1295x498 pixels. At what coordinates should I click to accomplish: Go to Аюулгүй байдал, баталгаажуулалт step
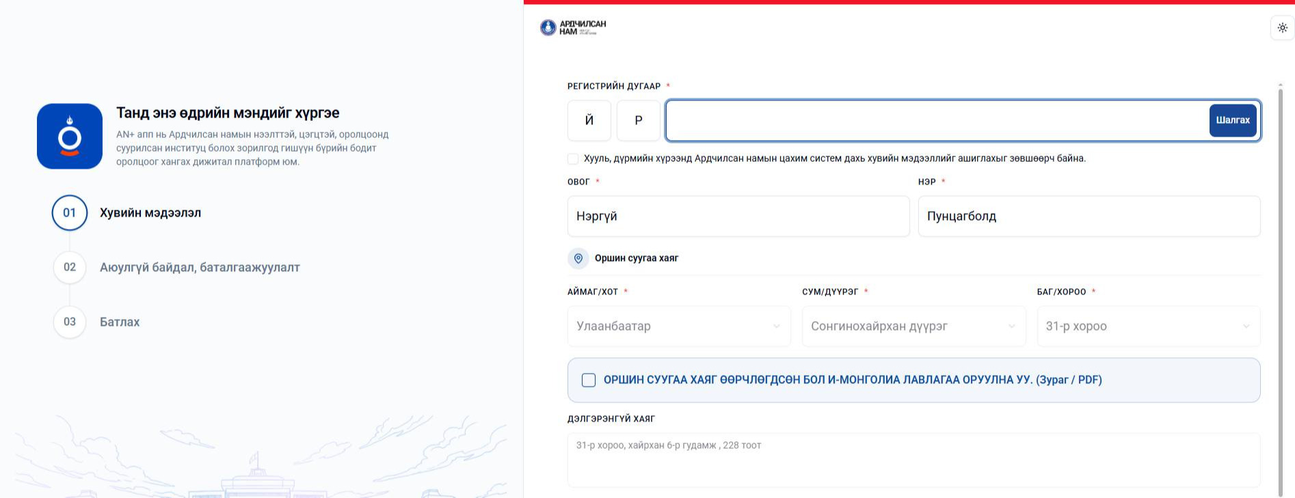point(200,267)
